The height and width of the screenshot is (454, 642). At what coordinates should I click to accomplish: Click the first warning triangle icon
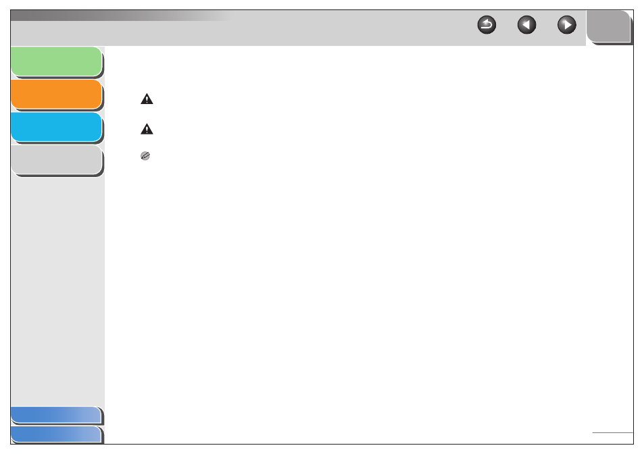[x=147, y=99]
